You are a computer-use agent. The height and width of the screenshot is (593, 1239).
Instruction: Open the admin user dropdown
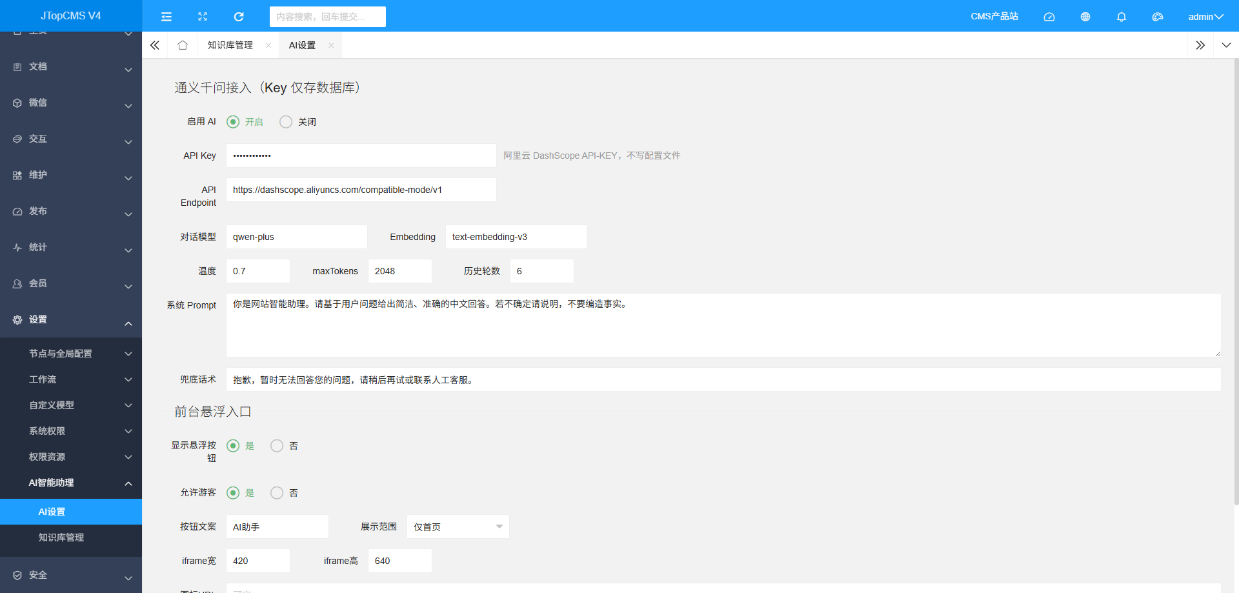1205,17
